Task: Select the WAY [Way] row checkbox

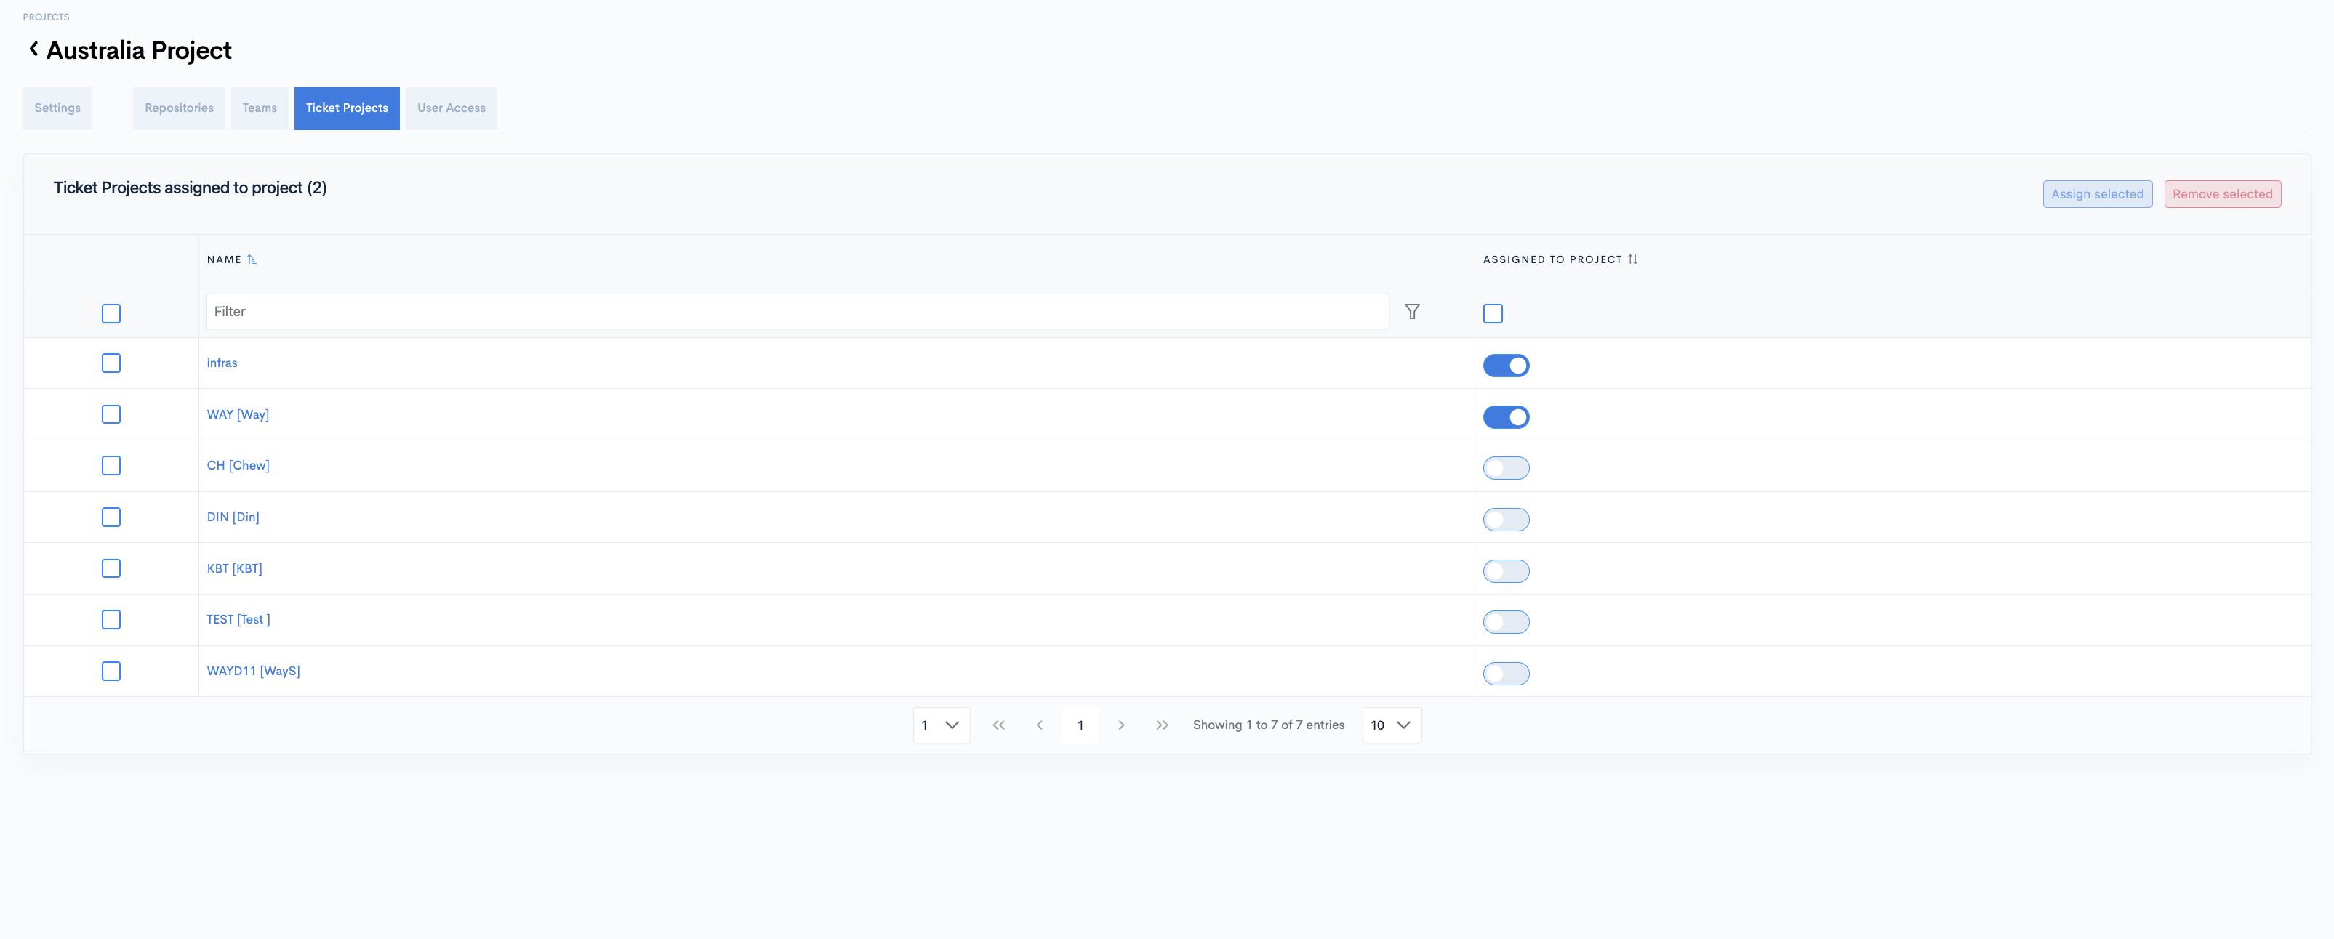Action: point(111,415)
